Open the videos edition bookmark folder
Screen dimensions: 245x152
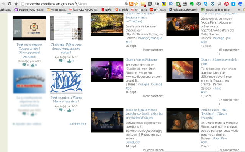(56, 10)
